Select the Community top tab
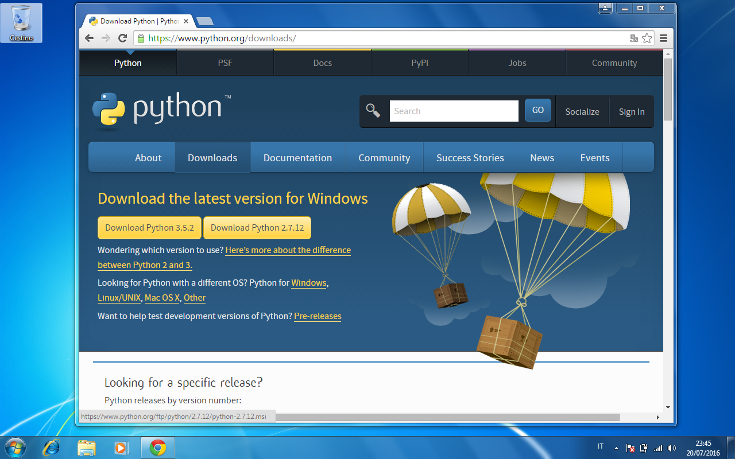The image size is (735, 459). [614, 63]
